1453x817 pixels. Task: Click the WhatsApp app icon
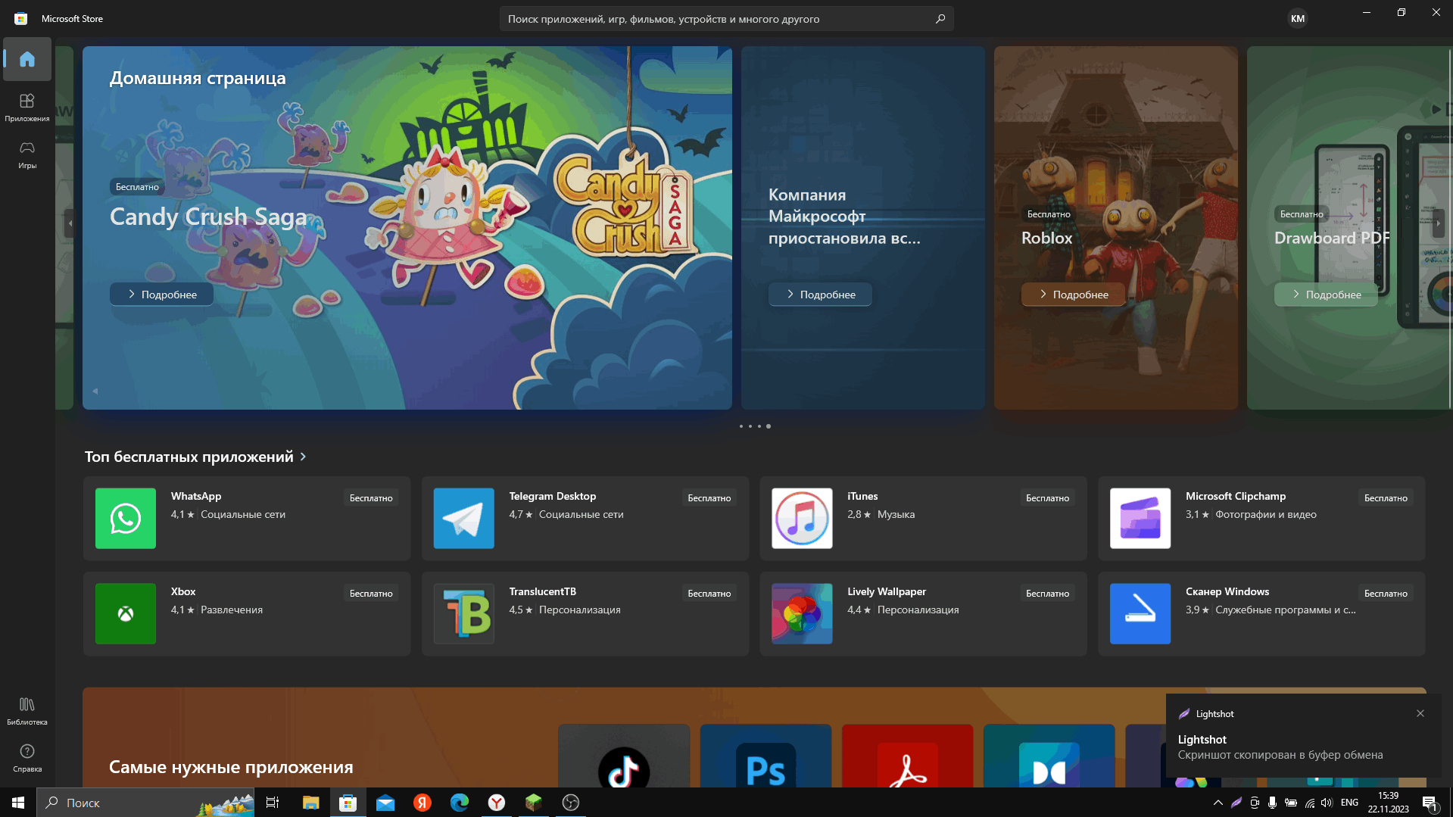click(x=126, y=519)
